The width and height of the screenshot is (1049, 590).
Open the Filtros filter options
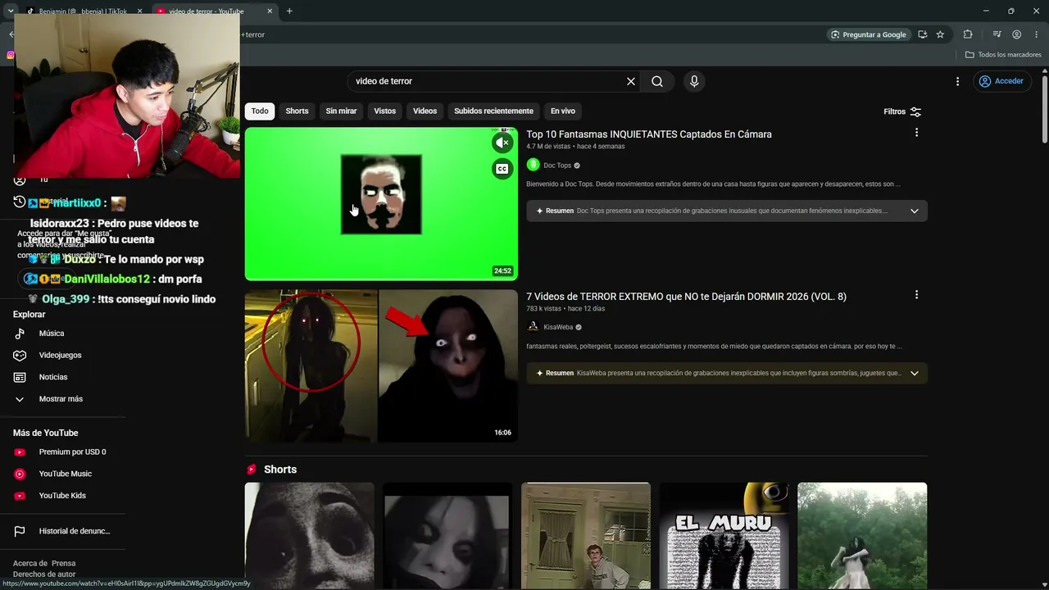[x=902, y=111]
